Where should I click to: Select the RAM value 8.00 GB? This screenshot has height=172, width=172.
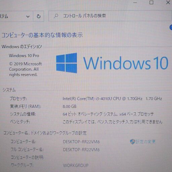70,106
